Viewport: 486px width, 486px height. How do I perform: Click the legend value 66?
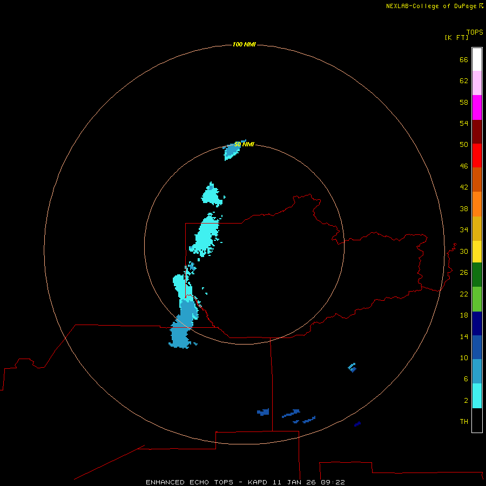click(x=464, y=60)
